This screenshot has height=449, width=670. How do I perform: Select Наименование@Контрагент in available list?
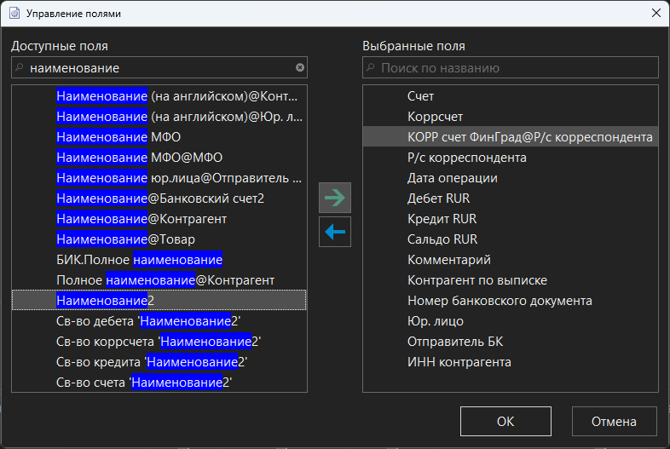(141, 218)
